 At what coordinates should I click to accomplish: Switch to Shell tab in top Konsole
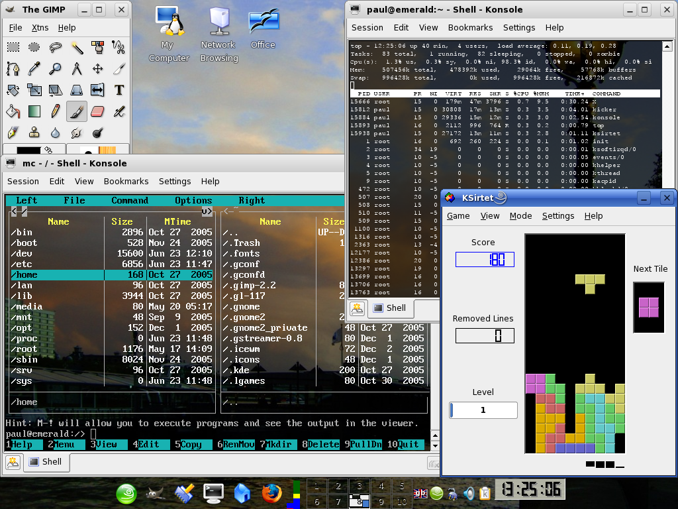tap(390, 308)
